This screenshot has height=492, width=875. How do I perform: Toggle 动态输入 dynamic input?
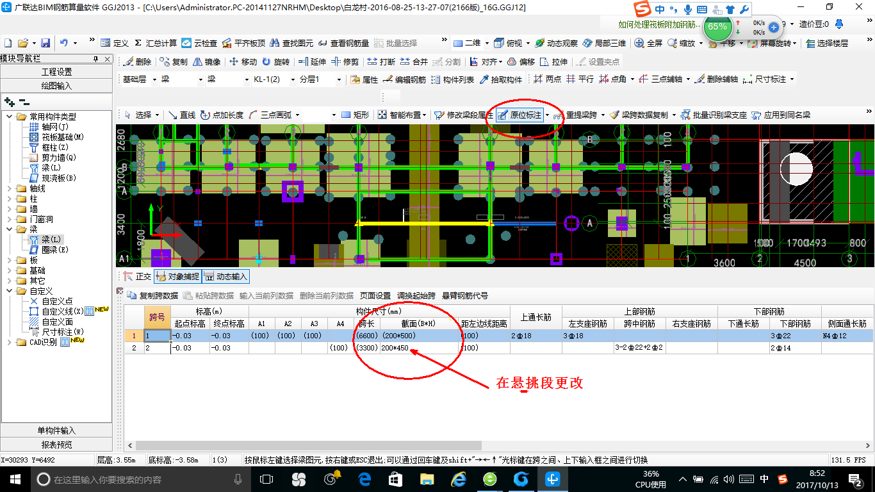pos(225,277)
